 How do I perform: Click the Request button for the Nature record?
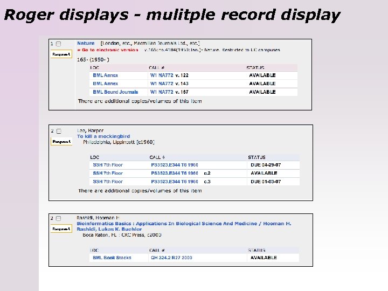click(x=61, y=54)
